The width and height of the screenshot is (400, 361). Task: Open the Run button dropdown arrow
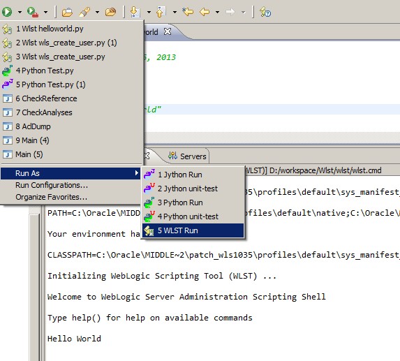click(20, 12)
